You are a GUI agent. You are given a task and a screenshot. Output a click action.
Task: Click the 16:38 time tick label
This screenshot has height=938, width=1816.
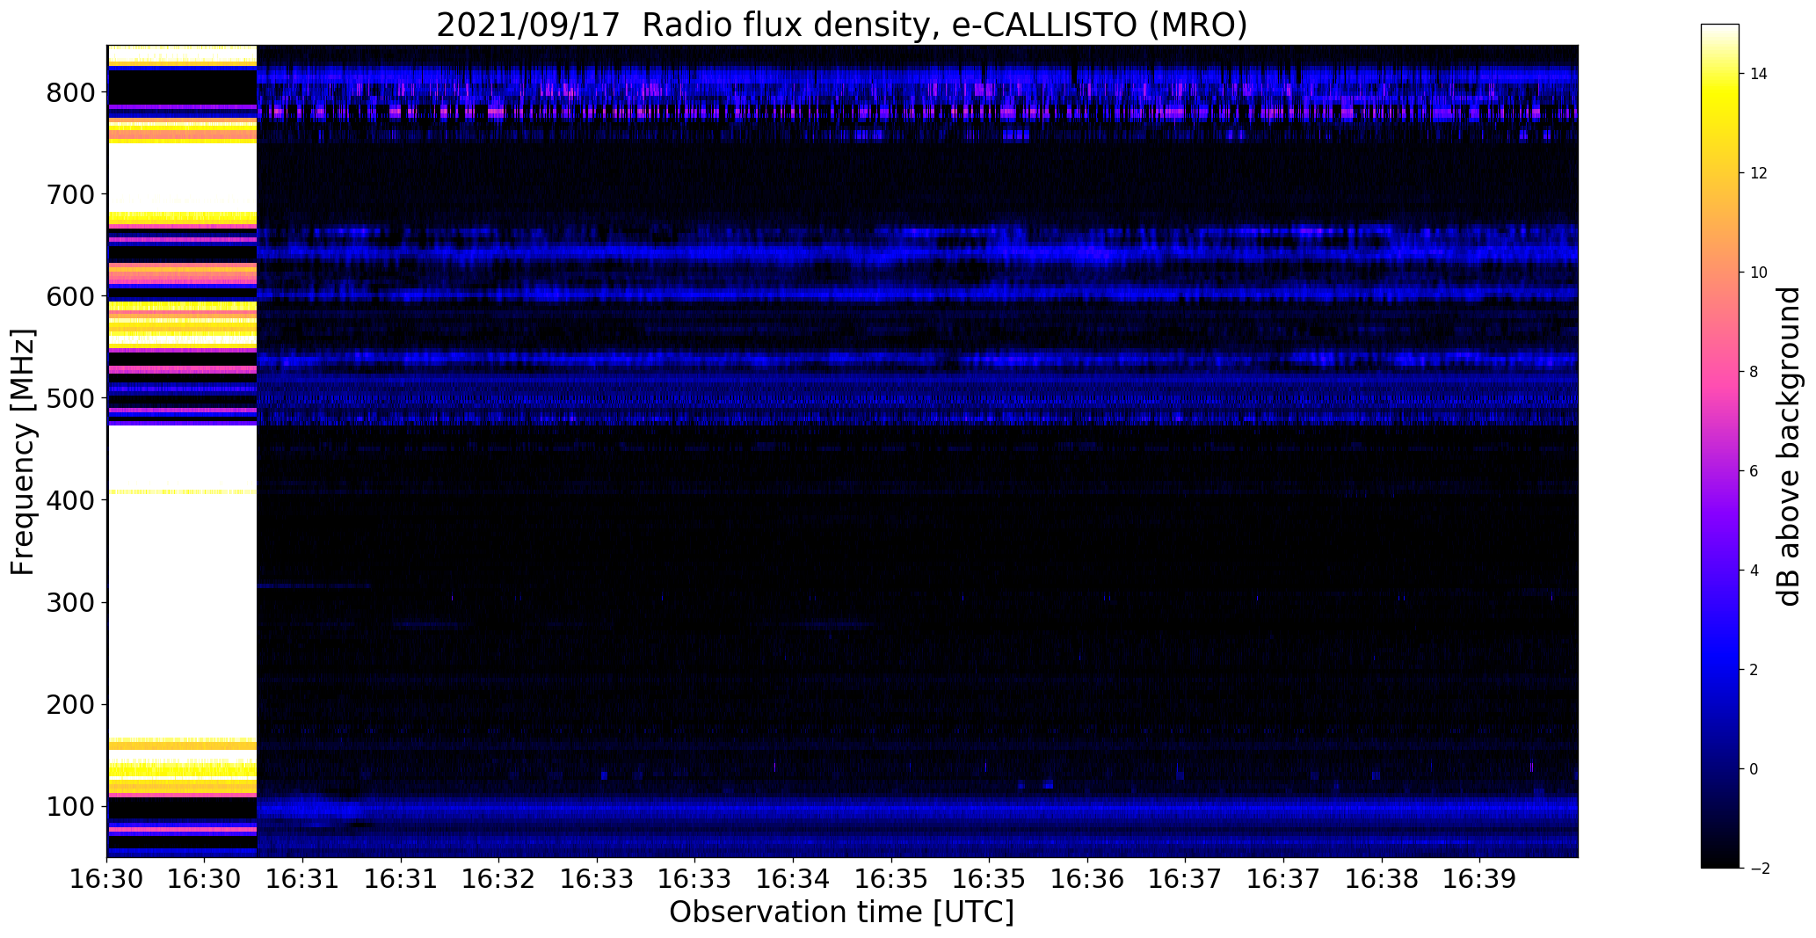(1382, 879)
